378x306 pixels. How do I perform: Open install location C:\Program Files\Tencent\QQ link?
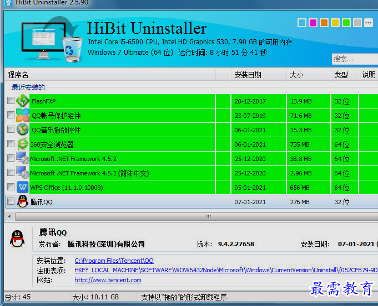point(114,261)
